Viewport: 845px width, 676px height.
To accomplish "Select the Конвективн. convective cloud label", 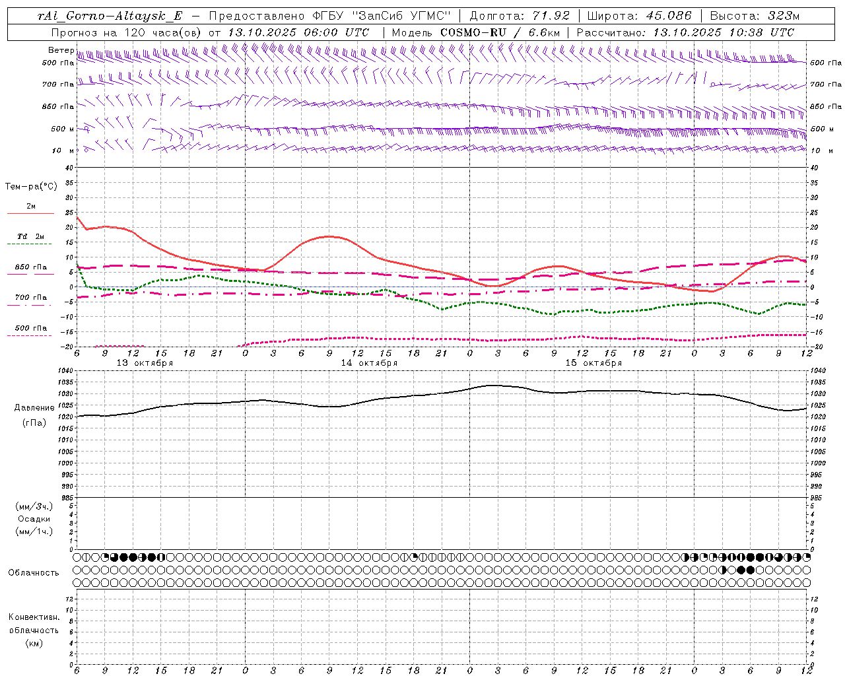I will click(x=34, y=617).
